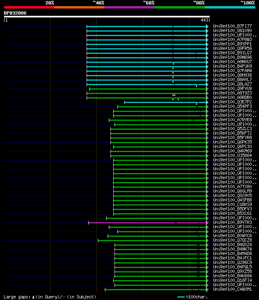Select the query name BP032086

(15, 13)
